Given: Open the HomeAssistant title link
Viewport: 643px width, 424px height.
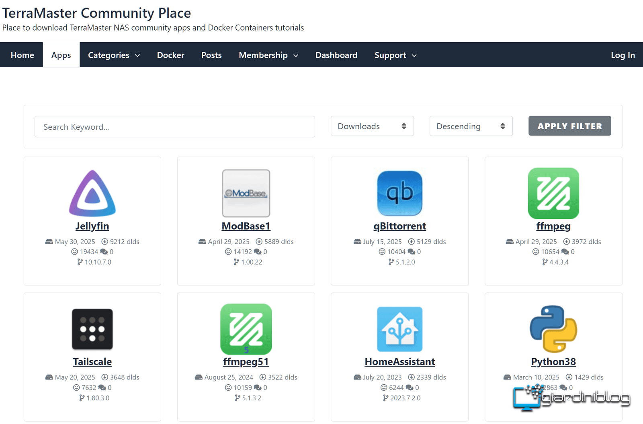Looking at the screenshot, I should click(x=400, y=362).
